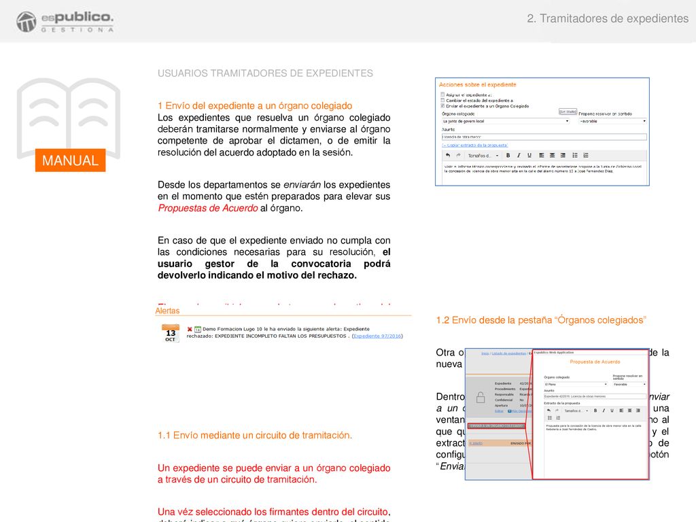The width and height of the screenshot is (696, 522).
Task: Click undo in Acciones sobre el expediente editor
Action: 448,156
